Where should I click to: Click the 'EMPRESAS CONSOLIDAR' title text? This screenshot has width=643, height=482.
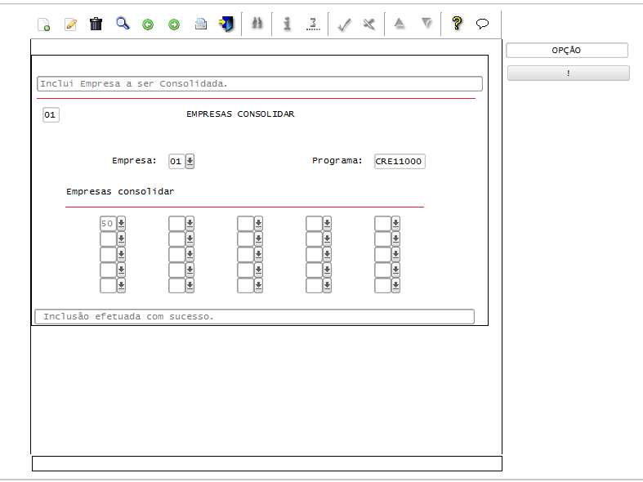point(240,114)
